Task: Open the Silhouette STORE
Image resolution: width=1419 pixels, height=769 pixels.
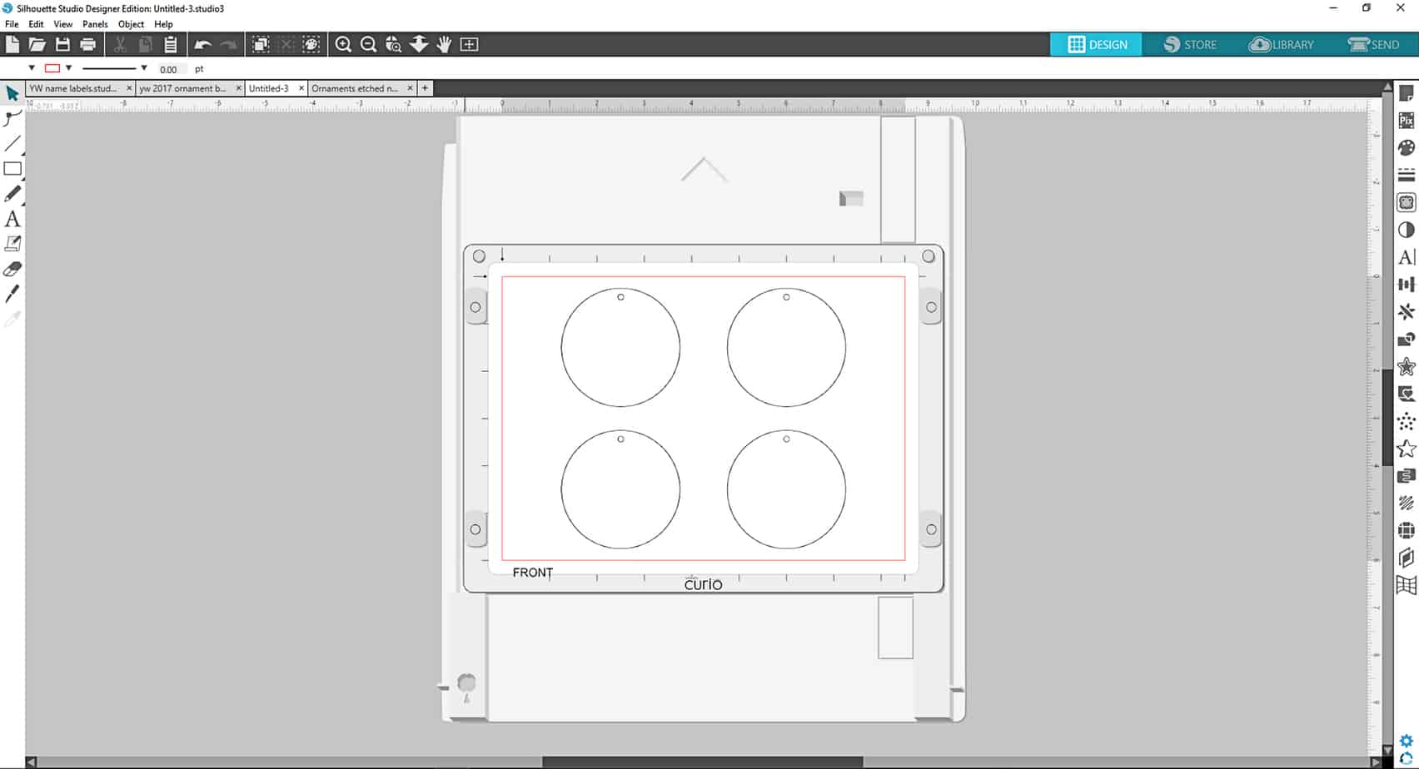Action: [x=1190, y=45]
